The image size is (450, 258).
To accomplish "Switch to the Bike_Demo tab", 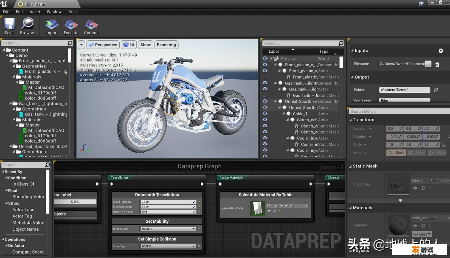I will click(46, 4).
